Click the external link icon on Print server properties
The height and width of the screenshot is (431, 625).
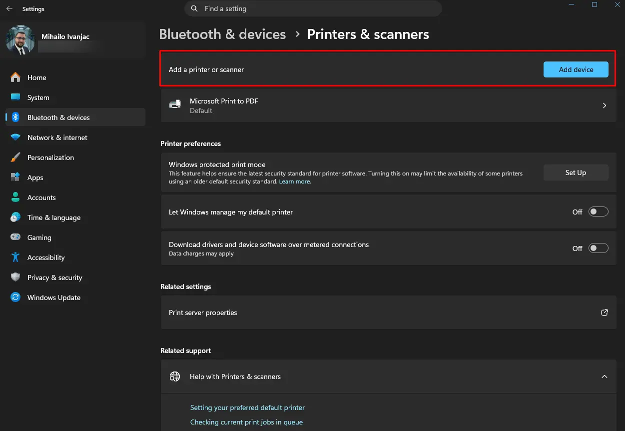pos(604,312)
